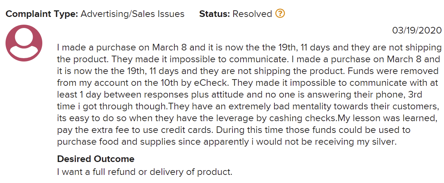The image size is (444, 183).
Task: Select the Complaint Type label
Action: click(42, 14)
